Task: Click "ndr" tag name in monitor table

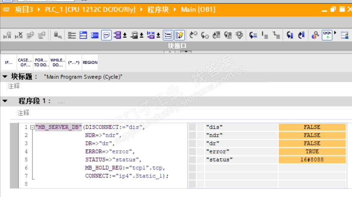Action: [x=214, y=135]
